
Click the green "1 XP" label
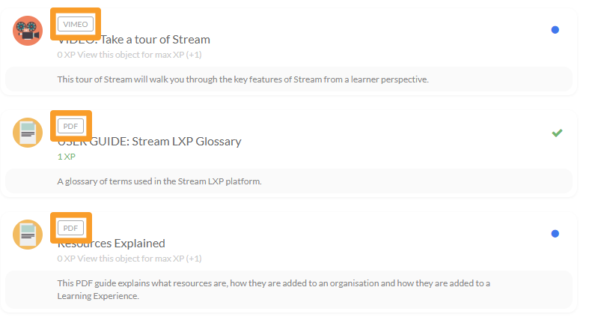(66, 157)
